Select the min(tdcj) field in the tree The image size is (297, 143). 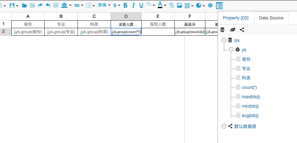tap(250, 106)
